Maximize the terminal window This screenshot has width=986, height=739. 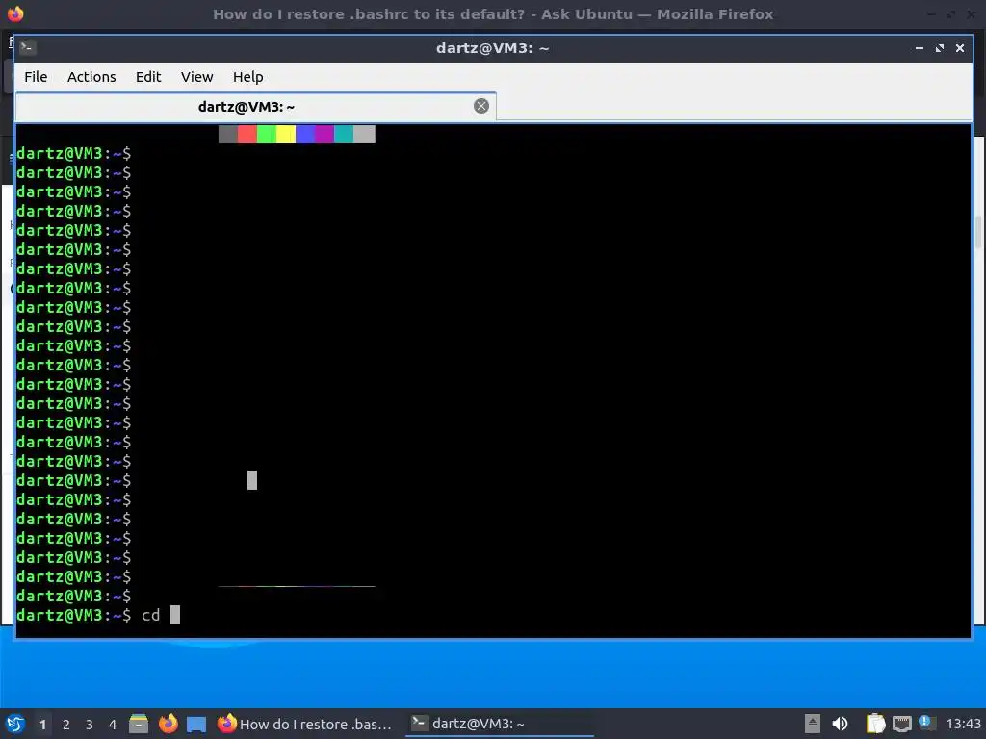pos(940,48)
